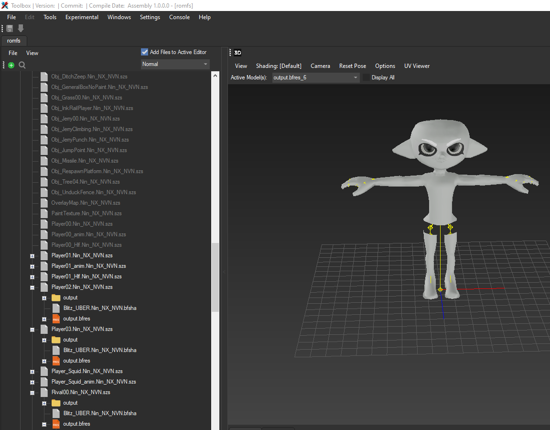Click the file tree scrollbar thumb
This screenshot has width=550, height=430.
216,277
